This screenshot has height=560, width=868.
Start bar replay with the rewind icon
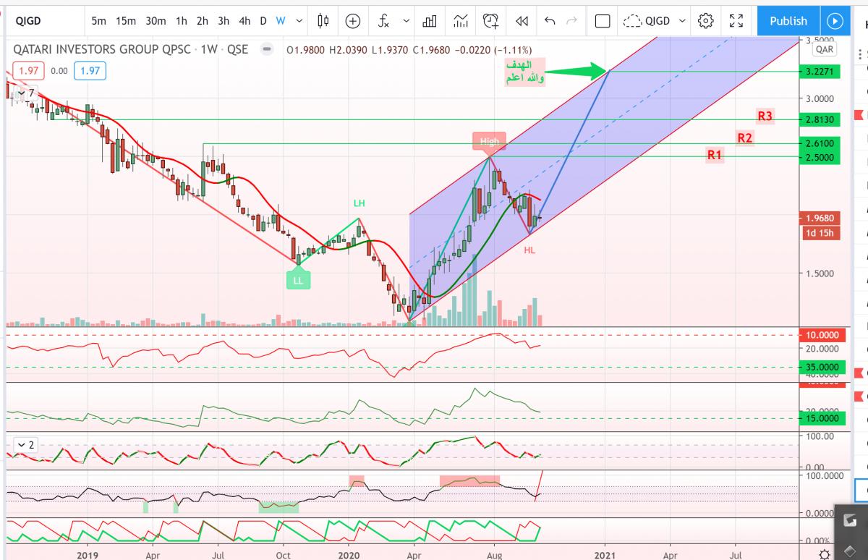click(x=522, y=21)
